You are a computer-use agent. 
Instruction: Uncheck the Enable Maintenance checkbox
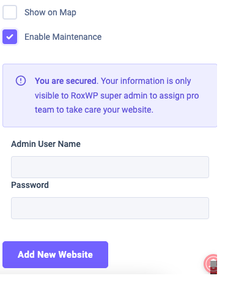[x=10, y=37]
